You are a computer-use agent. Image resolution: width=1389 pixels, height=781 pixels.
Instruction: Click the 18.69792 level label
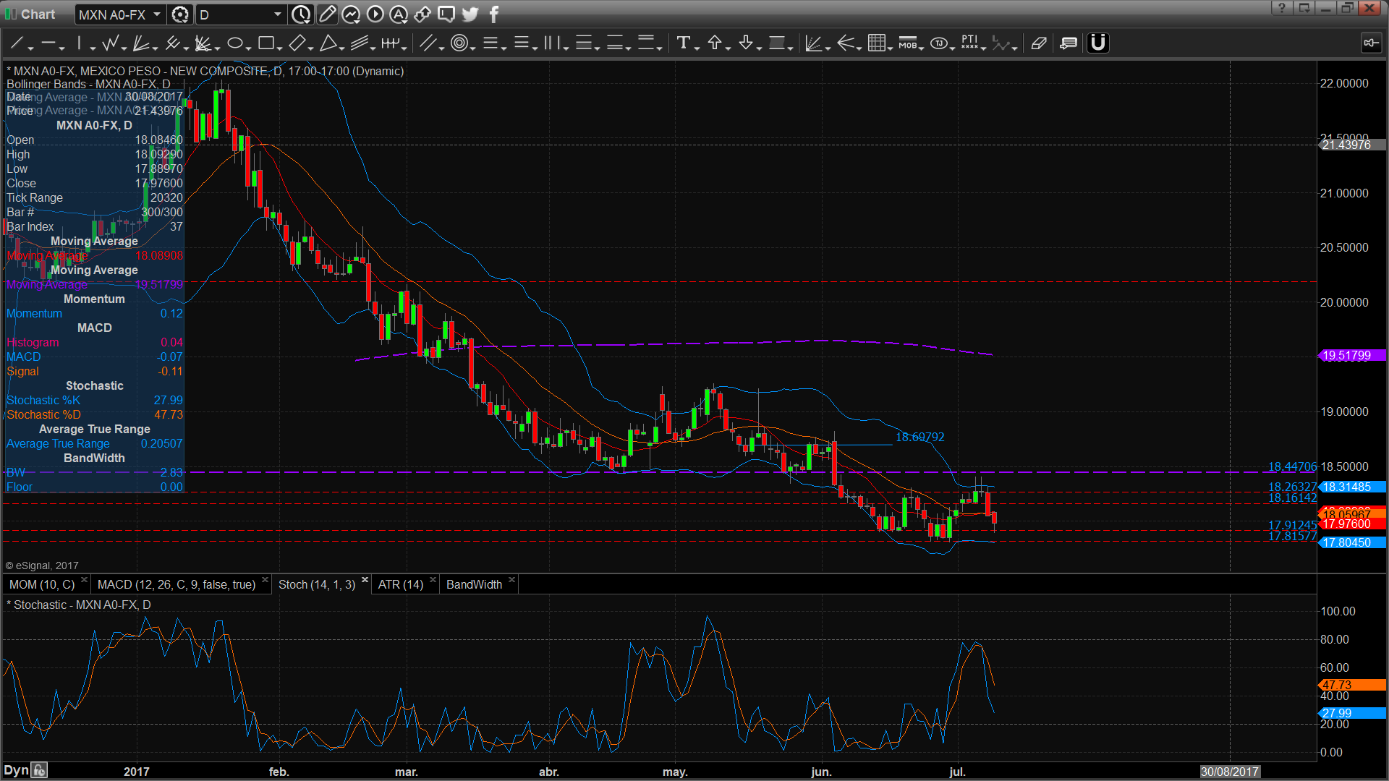pos(920,437)
